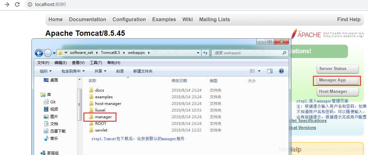Select the examples folder icon
The image size is (368, 155).
tap(91, 97)
